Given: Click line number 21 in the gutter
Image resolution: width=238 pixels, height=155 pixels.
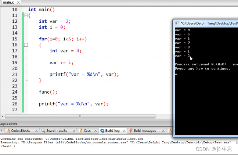Looking at the screenshot, I should [x=15, y=75].
